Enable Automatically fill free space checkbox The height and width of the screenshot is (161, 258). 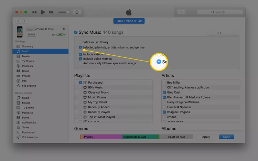pos(80,63)
